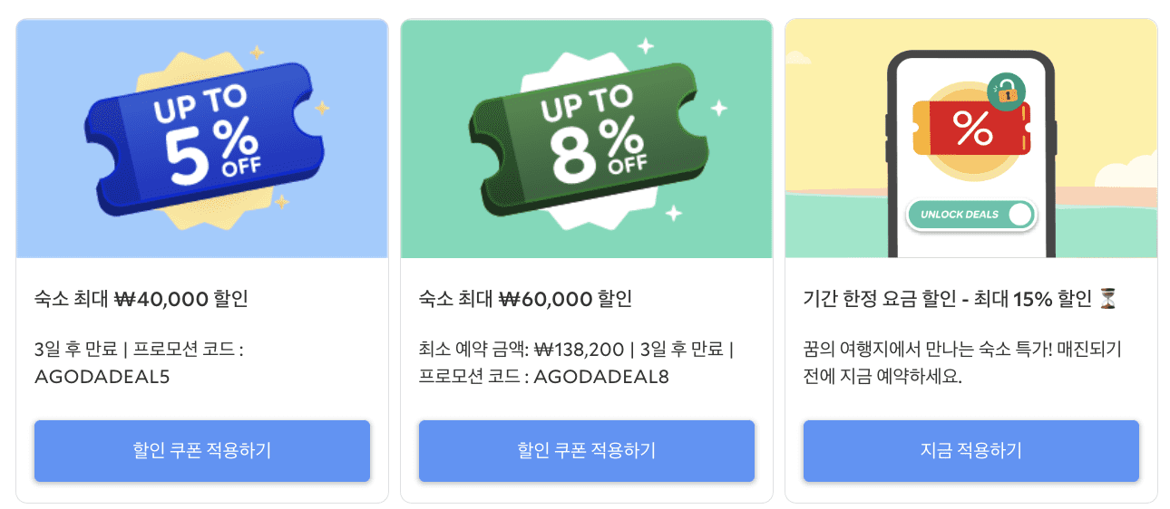Click the green 8% off coupon ticket
This screenshot has height=509, width=1170.
(585, 139)
